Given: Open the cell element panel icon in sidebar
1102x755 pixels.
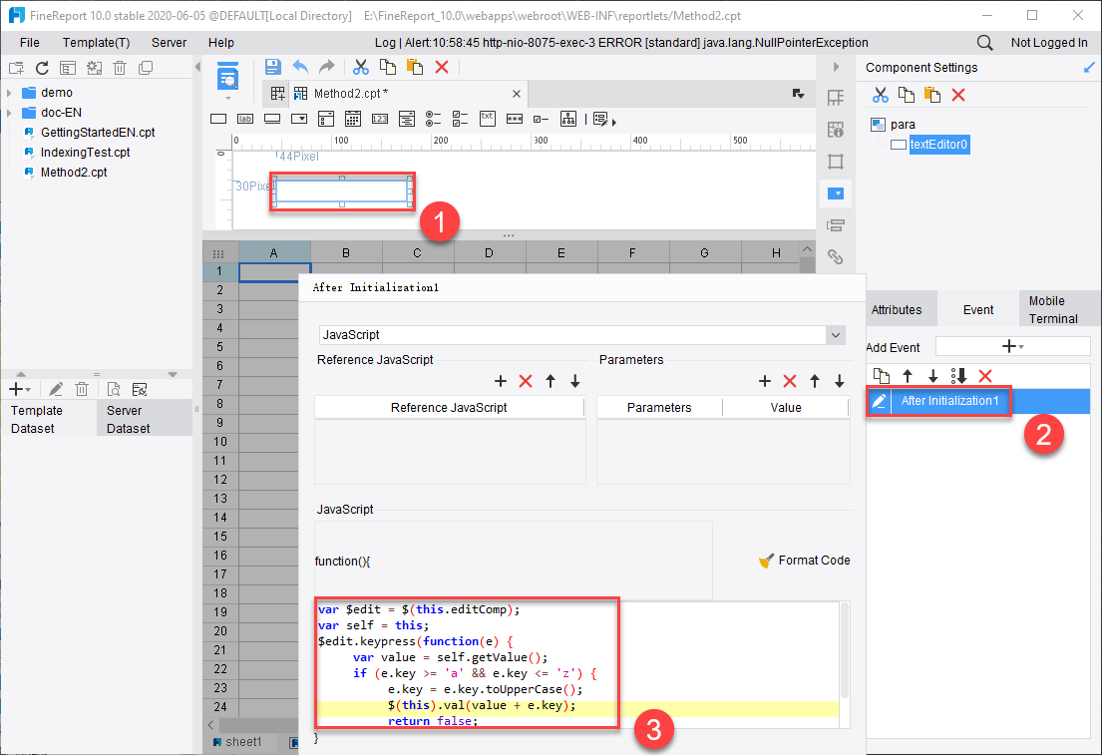Looking at the screenshot, I should coord(835,98).
